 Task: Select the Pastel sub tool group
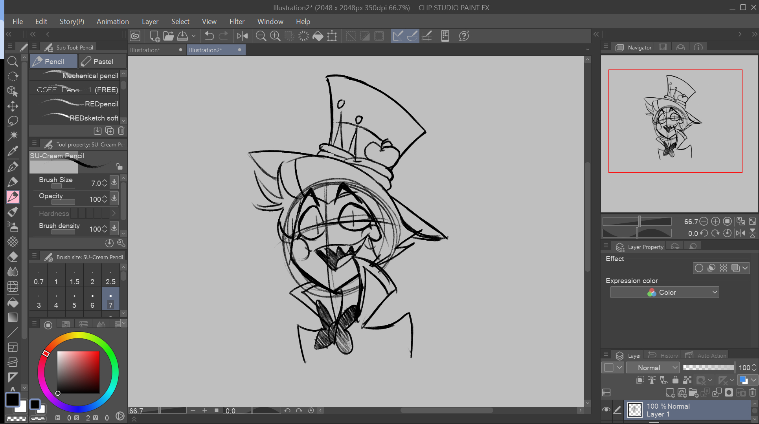(103, 62)
